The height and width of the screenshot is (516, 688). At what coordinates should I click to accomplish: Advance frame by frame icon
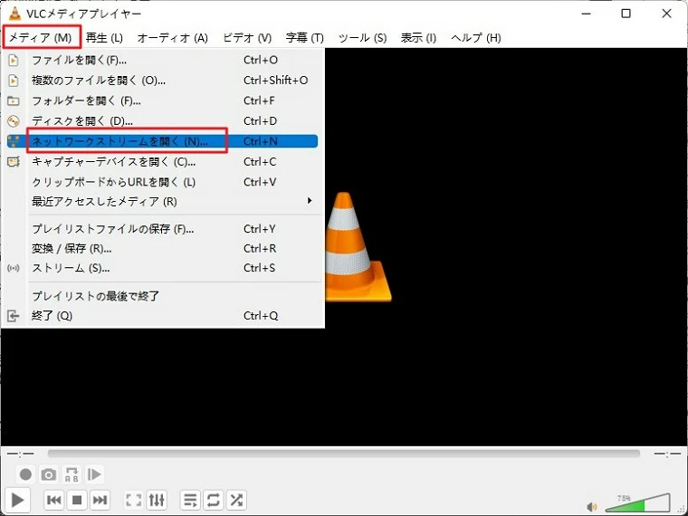(x=94, y=474)
